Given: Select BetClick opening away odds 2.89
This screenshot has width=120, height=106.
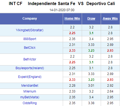Looking at the screenshot, I should [110, 45].
